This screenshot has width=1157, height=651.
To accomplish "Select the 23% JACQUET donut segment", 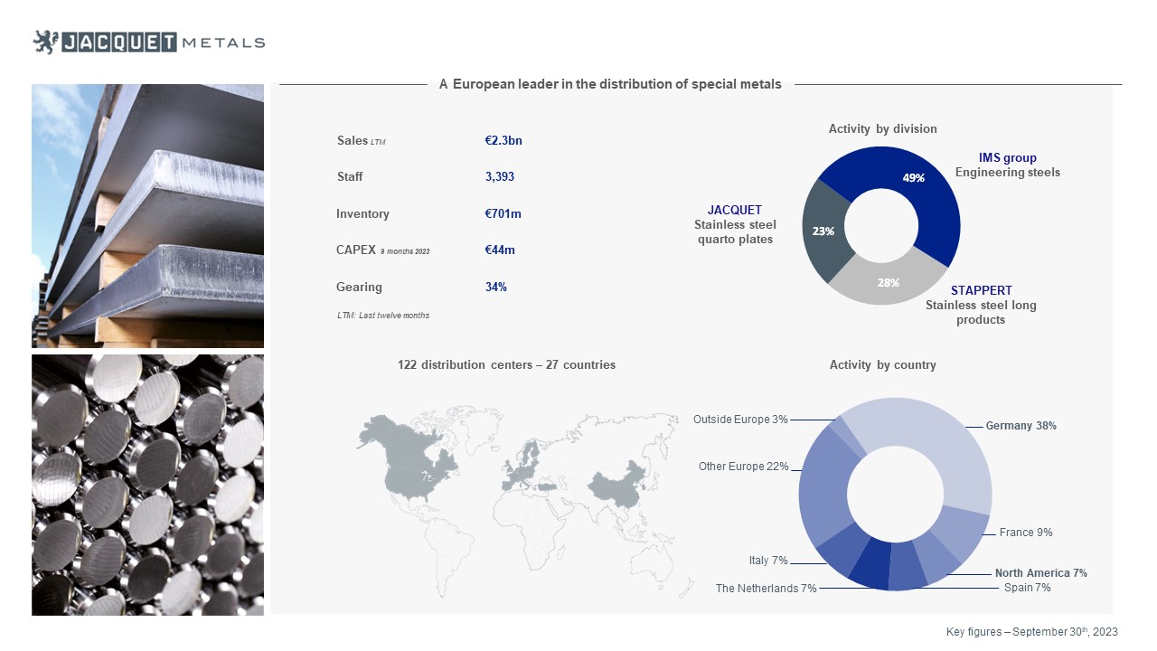I will click(x=823, y=231).
